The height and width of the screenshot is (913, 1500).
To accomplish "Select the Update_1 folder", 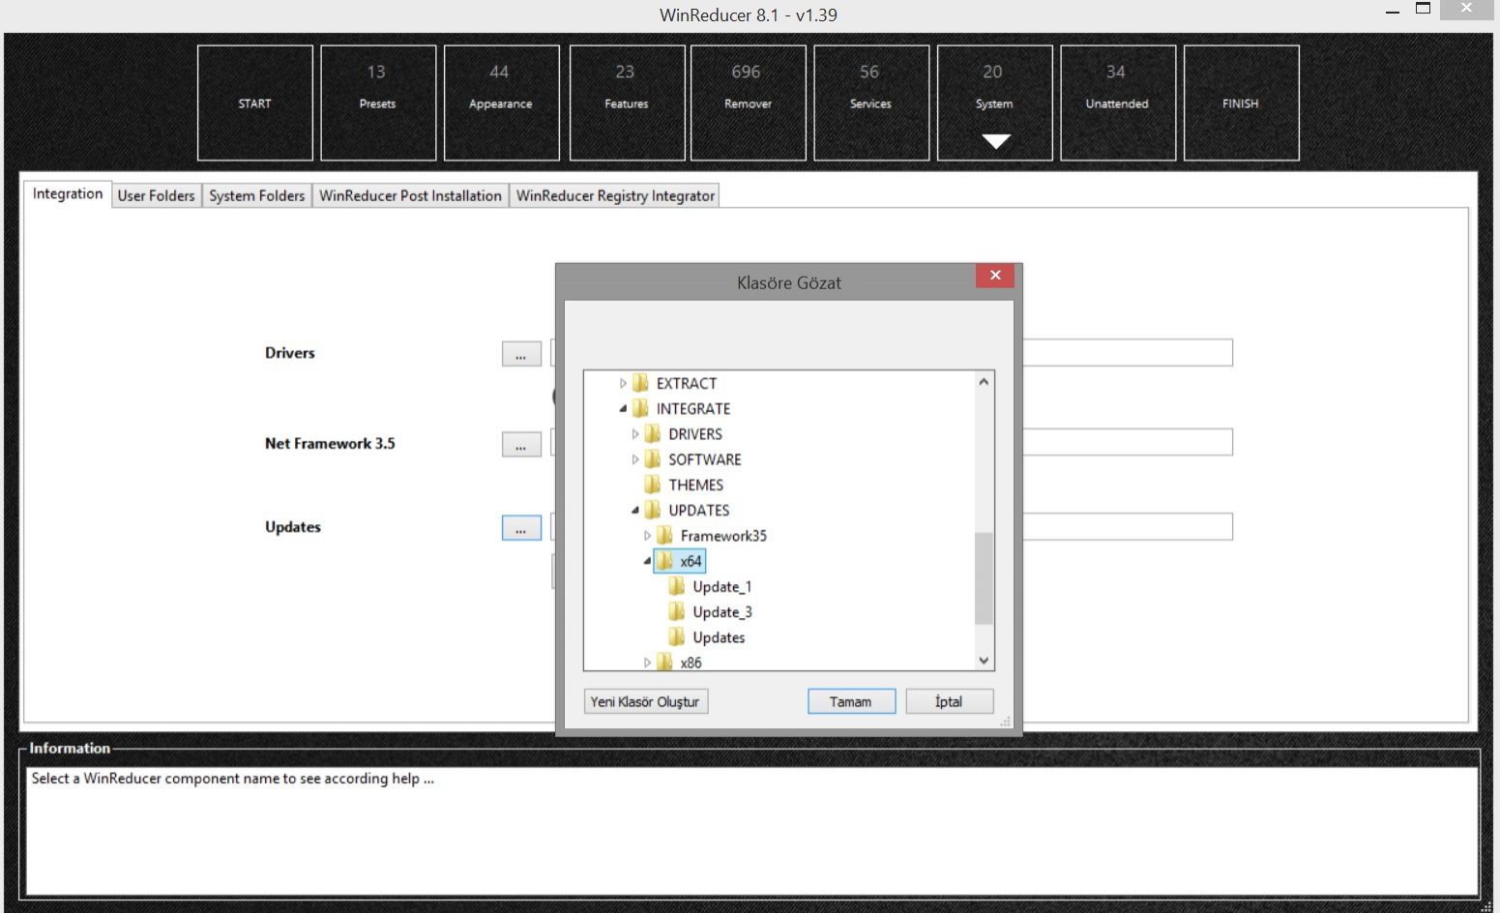I will (722, 586).
